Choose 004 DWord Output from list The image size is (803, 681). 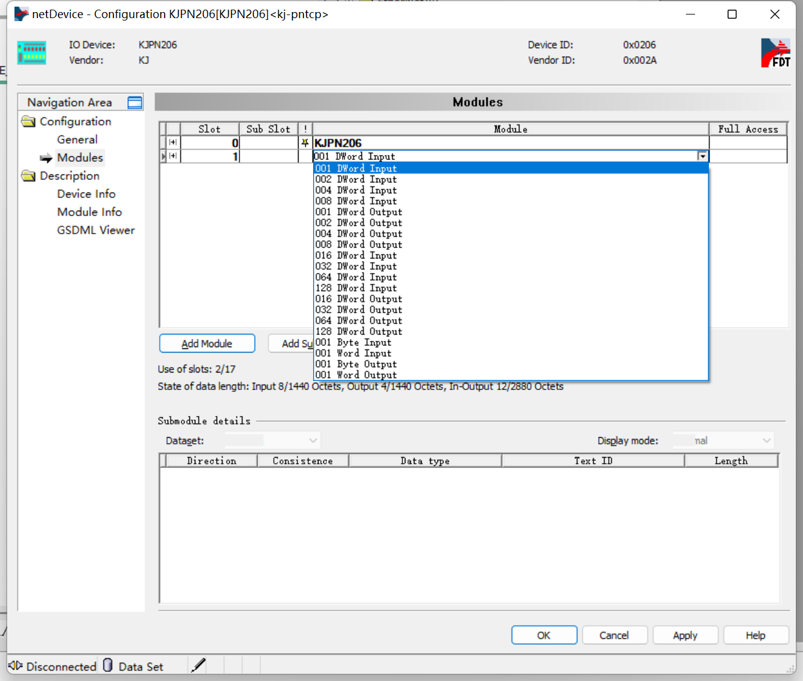[x=511, y=234]
